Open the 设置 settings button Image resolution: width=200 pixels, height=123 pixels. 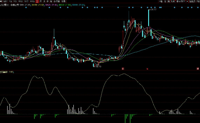point(63,1)
